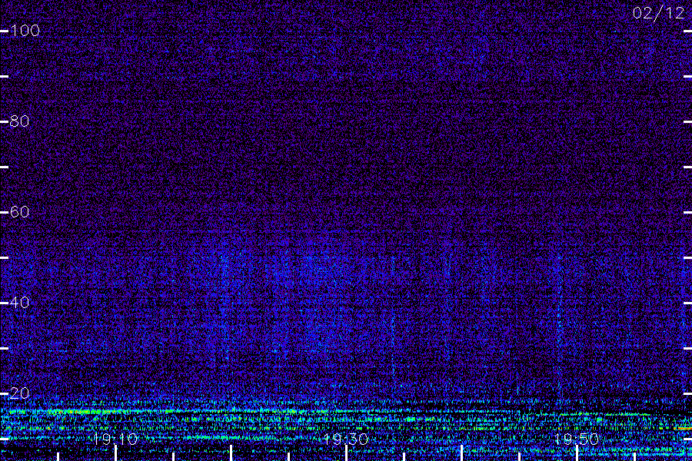Screen dimensions: 692x461
Task: Click the 60 frequency axis label
Action: [x=19, y=212]
